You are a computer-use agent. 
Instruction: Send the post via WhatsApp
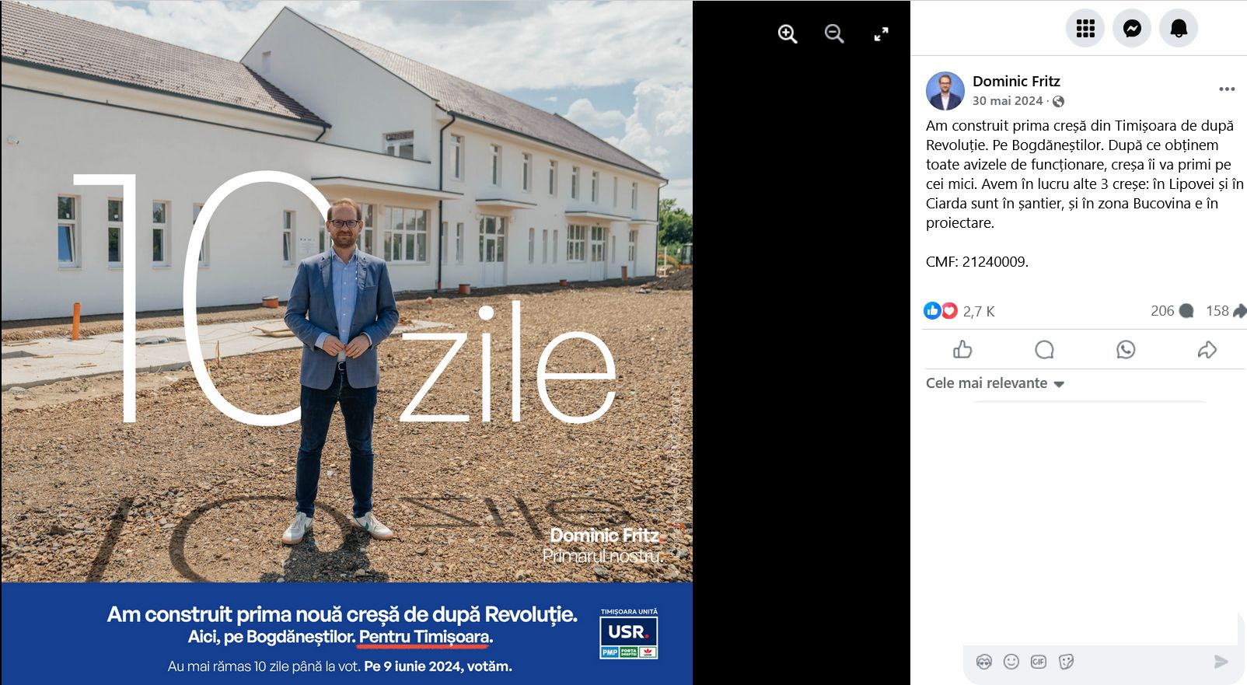(1126, 350)
